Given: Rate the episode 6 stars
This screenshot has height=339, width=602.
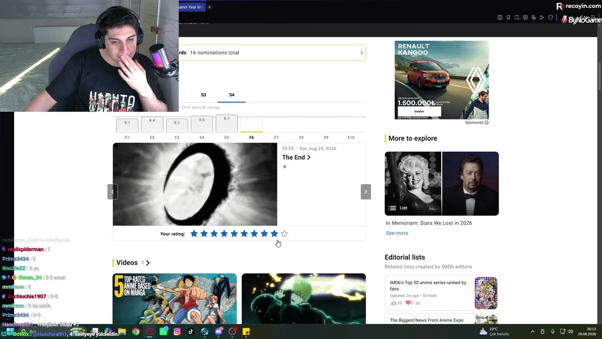Looking at the screenshot, I should [x=244, y=234].
